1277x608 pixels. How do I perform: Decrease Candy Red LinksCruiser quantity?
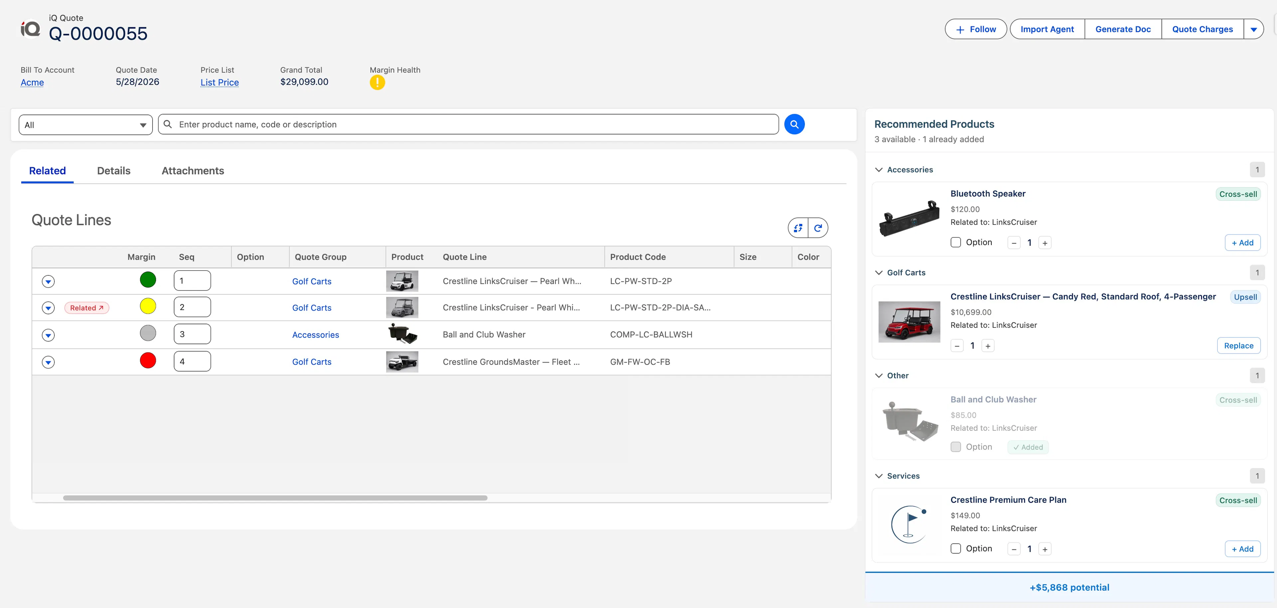[x=957, y=346]
